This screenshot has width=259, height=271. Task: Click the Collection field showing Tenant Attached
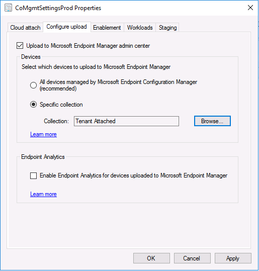click(126, 121)
